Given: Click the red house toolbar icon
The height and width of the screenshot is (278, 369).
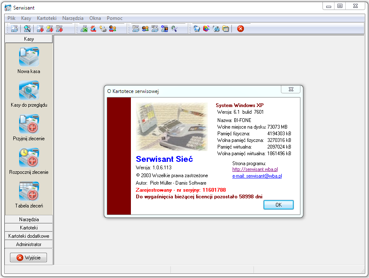Looking at the screenshot, I should (x=93, y=29).
